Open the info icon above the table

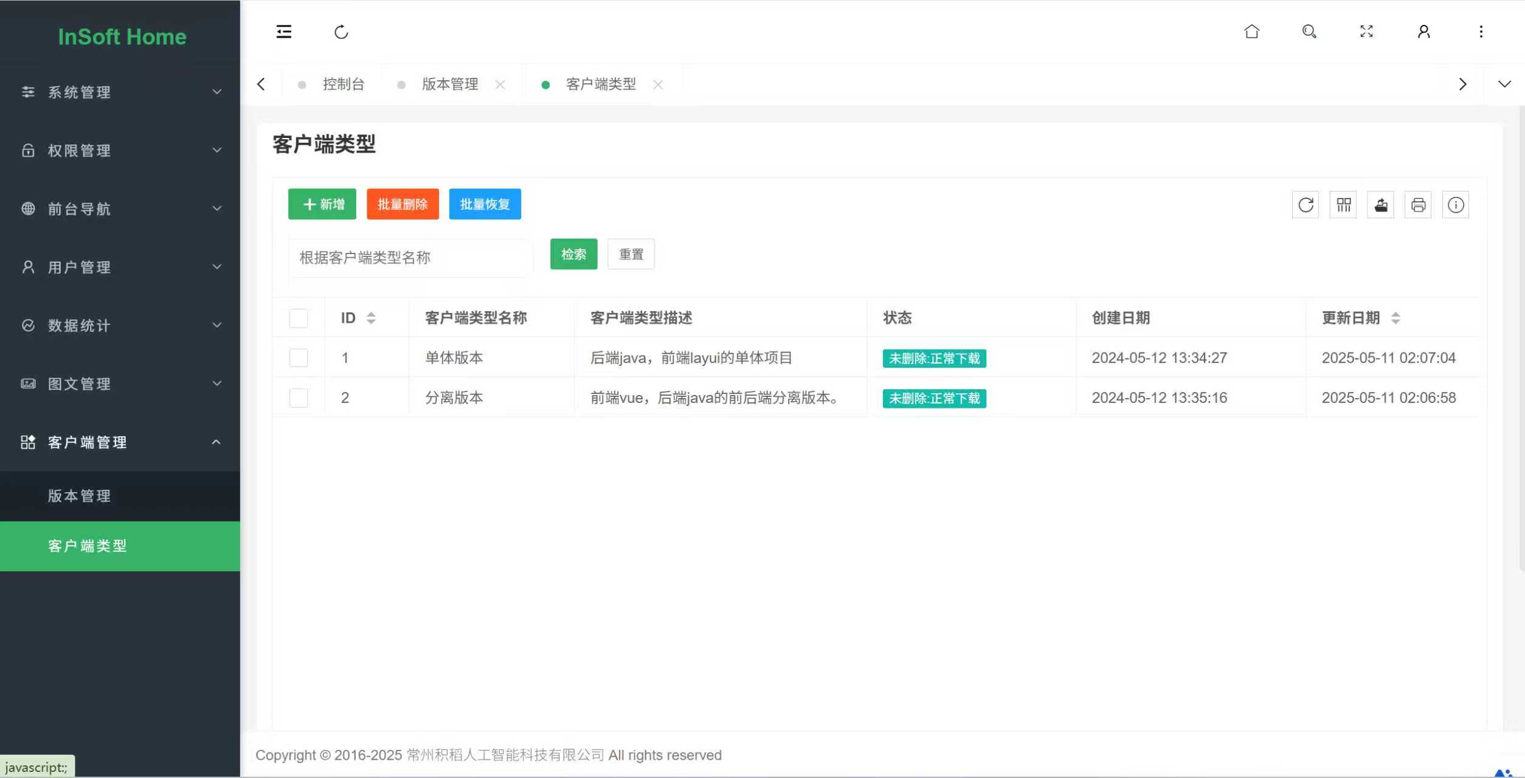pos(1455,205)
